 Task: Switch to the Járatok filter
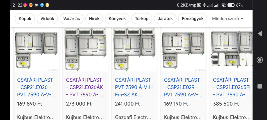tap(165, 19)
